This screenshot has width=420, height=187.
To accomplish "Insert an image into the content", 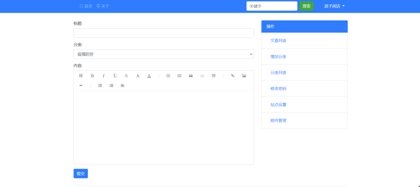I will coord(244,76).
